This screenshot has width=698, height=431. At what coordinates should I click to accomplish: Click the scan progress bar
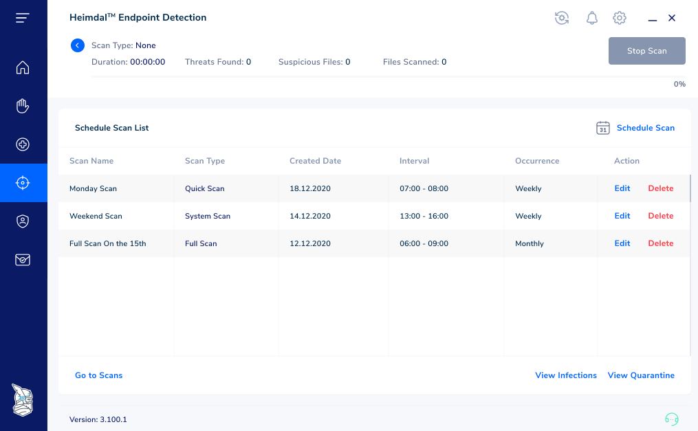388,77
